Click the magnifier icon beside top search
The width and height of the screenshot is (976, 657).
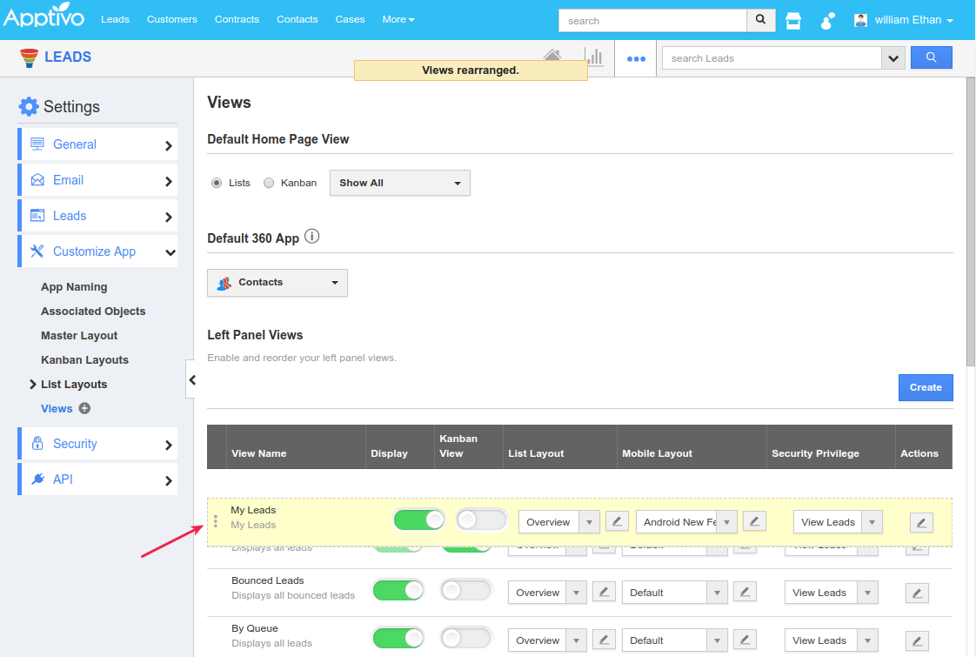tap(760, 20)
